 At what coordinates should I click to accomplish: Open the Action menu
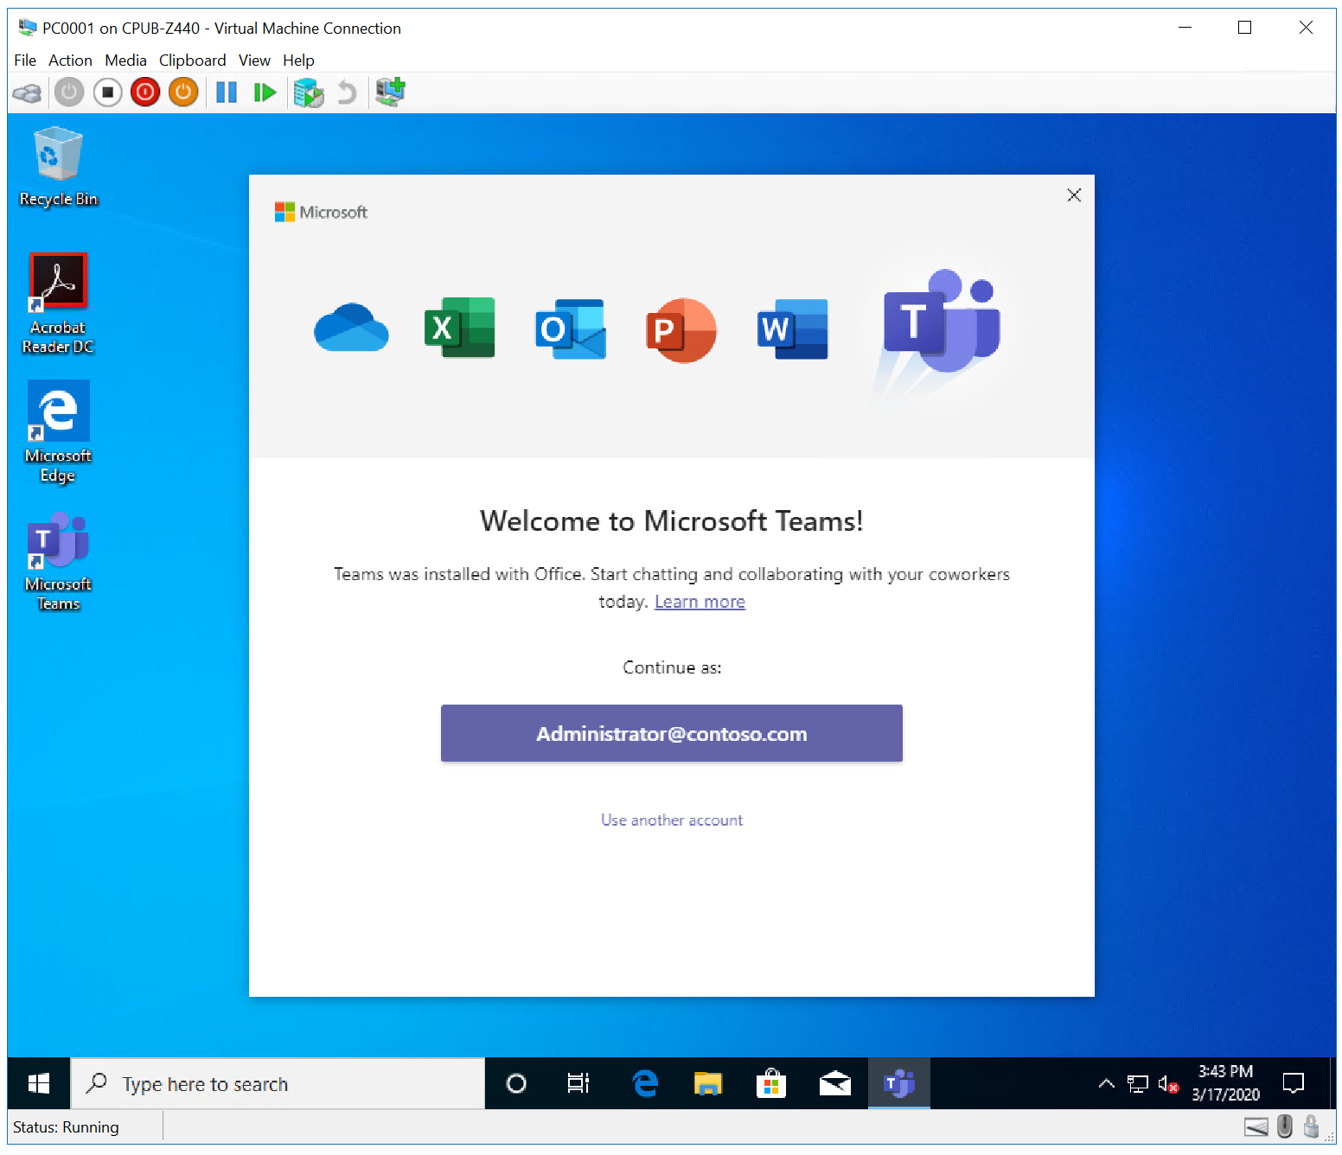pyautogui.click(x=70, y=61)
